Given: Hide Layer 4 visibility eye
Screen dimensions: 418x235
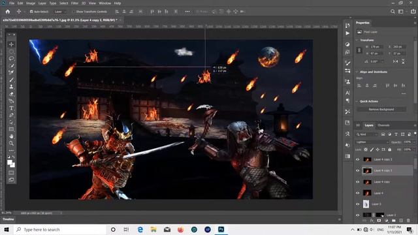Looking at the screenshot, I should point(358,193).
